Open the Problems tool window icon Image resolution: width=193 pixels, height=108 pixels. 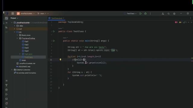(x=7, y=103)
